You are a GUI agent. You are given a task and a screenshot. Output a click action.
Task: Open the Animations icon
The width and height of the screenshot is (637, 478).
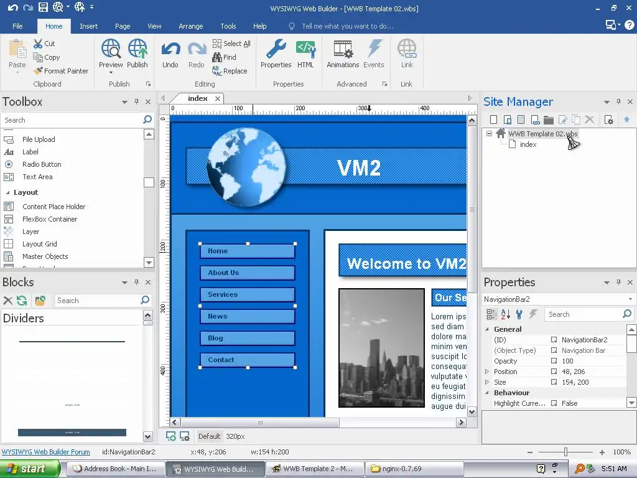tap(343, 49)
